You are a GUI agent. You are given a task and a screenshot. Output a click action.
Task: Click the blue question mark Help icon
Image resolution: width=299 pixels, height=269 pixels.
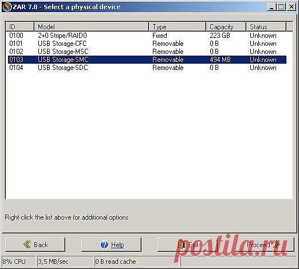104,244
